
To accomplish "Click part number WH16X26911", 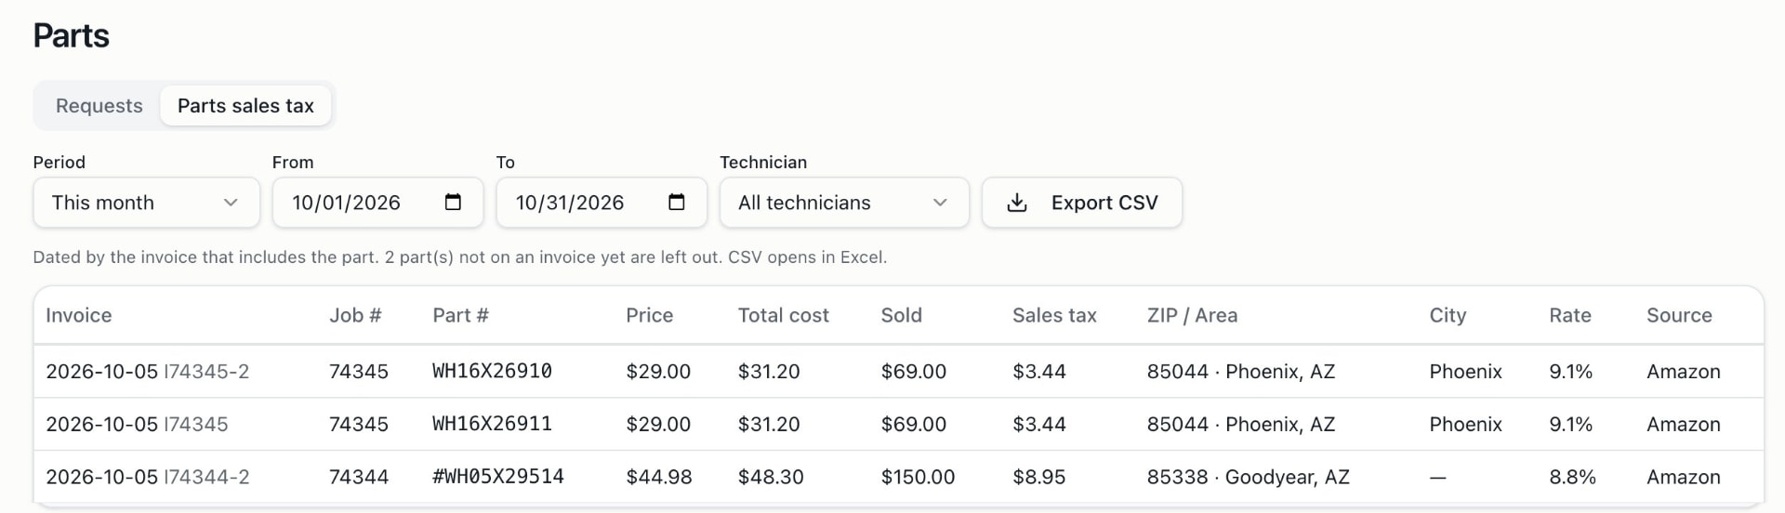I will pos(492,425).
